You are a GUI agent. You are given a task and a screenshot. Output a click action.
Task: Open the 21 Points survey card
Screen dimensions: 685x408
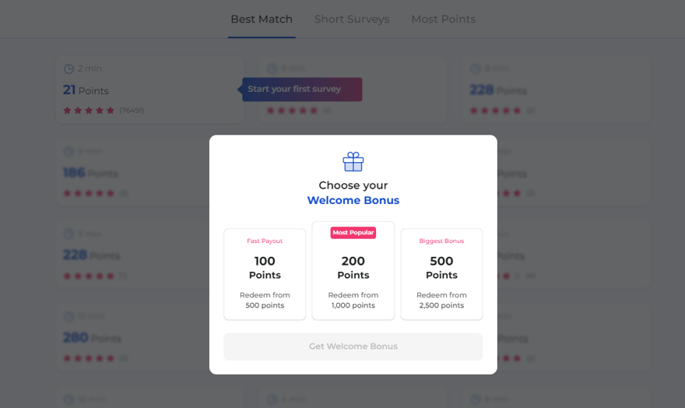coord(149,90)
